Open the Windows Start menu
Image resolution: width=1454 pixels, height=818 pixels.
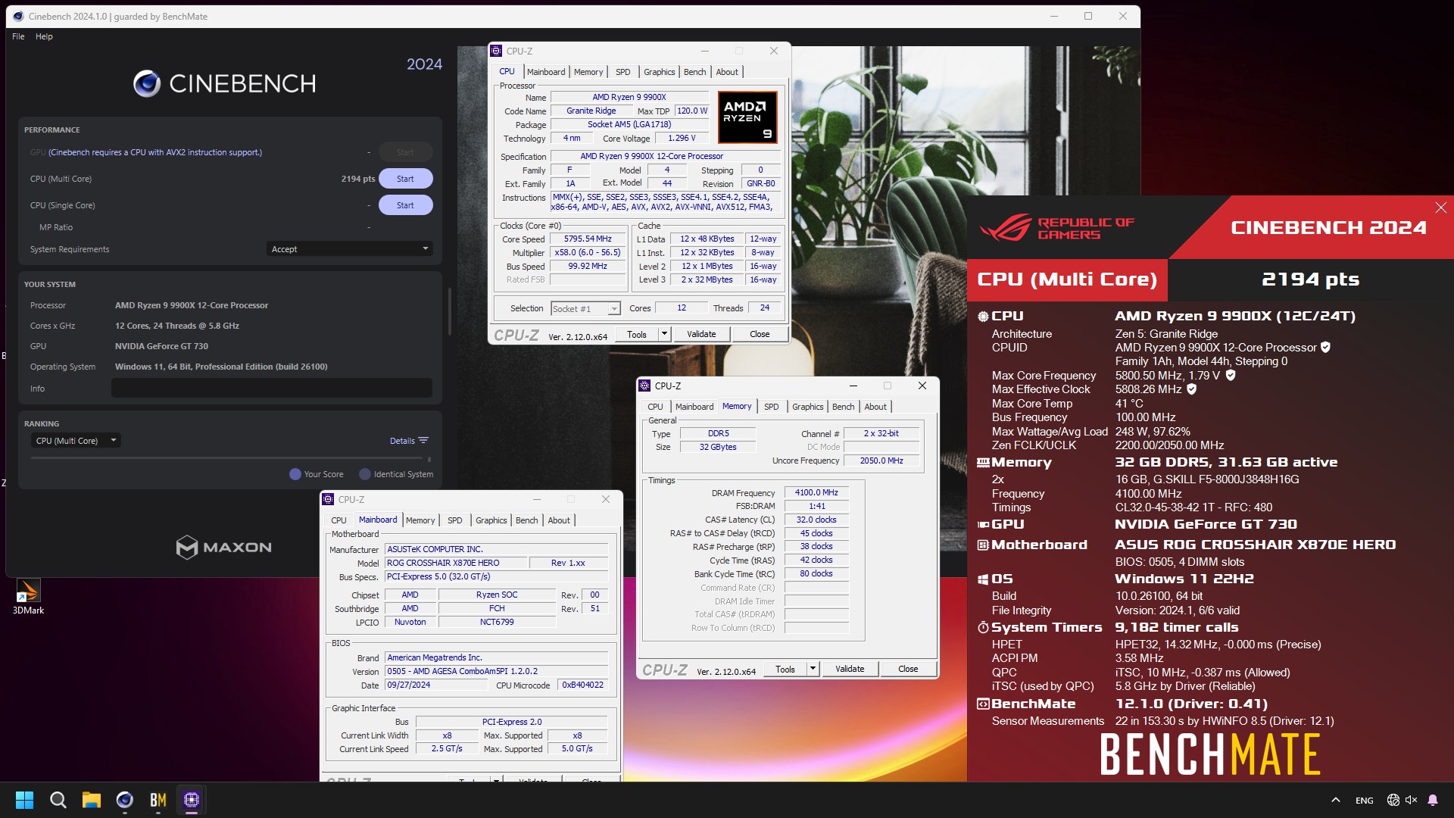(x=24, y=800)
